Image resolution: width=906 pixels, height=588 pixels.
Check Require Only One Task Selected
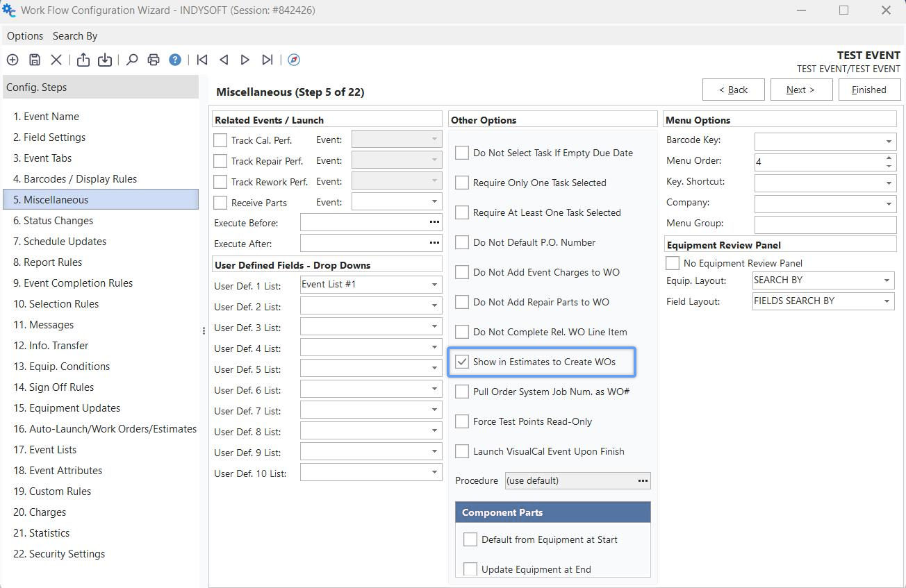click(x=462, y=183)
